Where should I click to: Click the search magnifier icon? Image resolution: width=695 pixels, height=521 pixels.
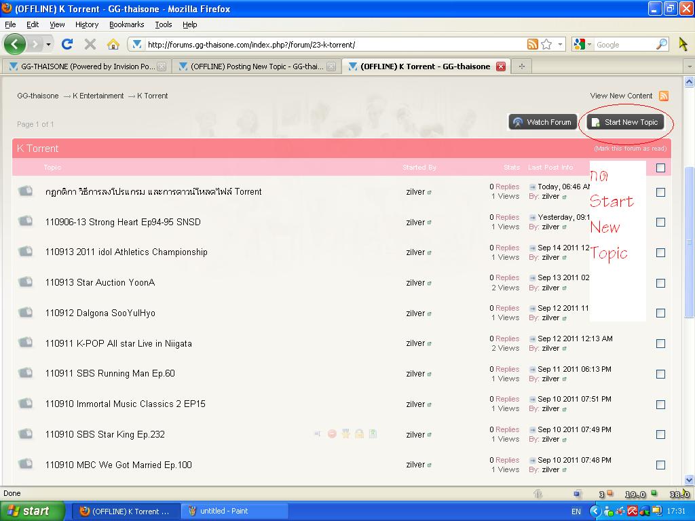[x=661, y=44]
